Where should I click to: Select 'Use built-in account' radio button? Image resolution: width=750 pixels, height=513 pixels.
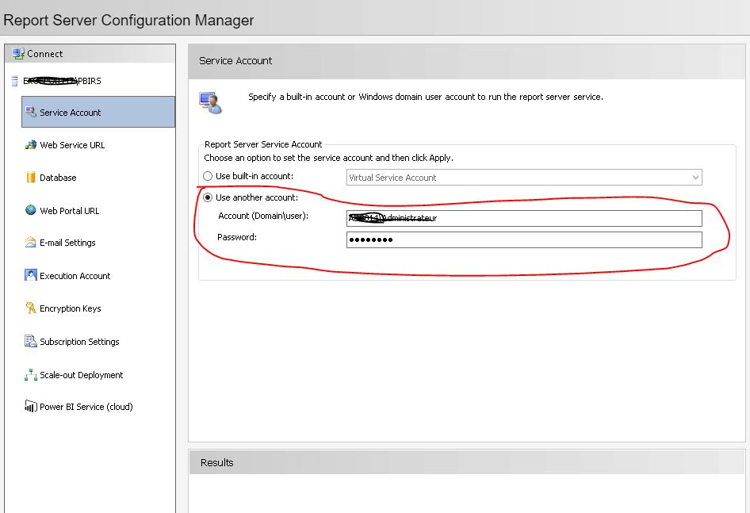tap(208, 176)
